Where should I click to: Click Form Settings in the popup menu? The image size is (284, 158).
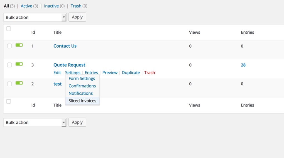point(82,79)
